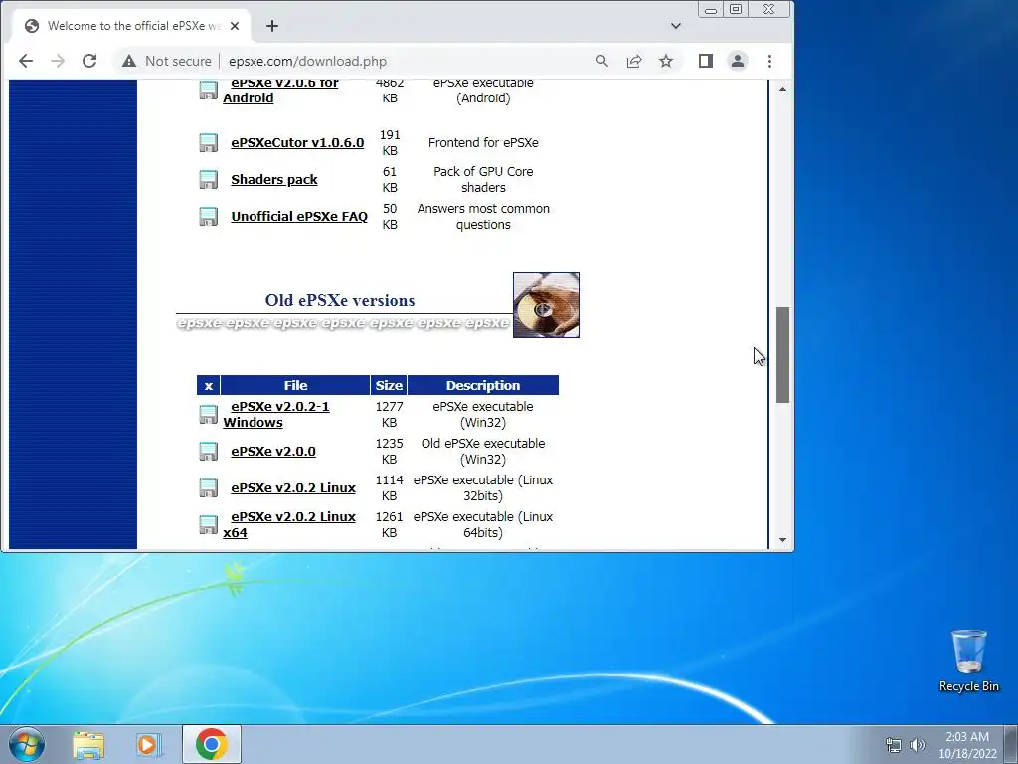This screenshot has height=764, width=1018.
Task: Click the Show desktop strip on the taskbar
Action: [x=1011, y=744]
